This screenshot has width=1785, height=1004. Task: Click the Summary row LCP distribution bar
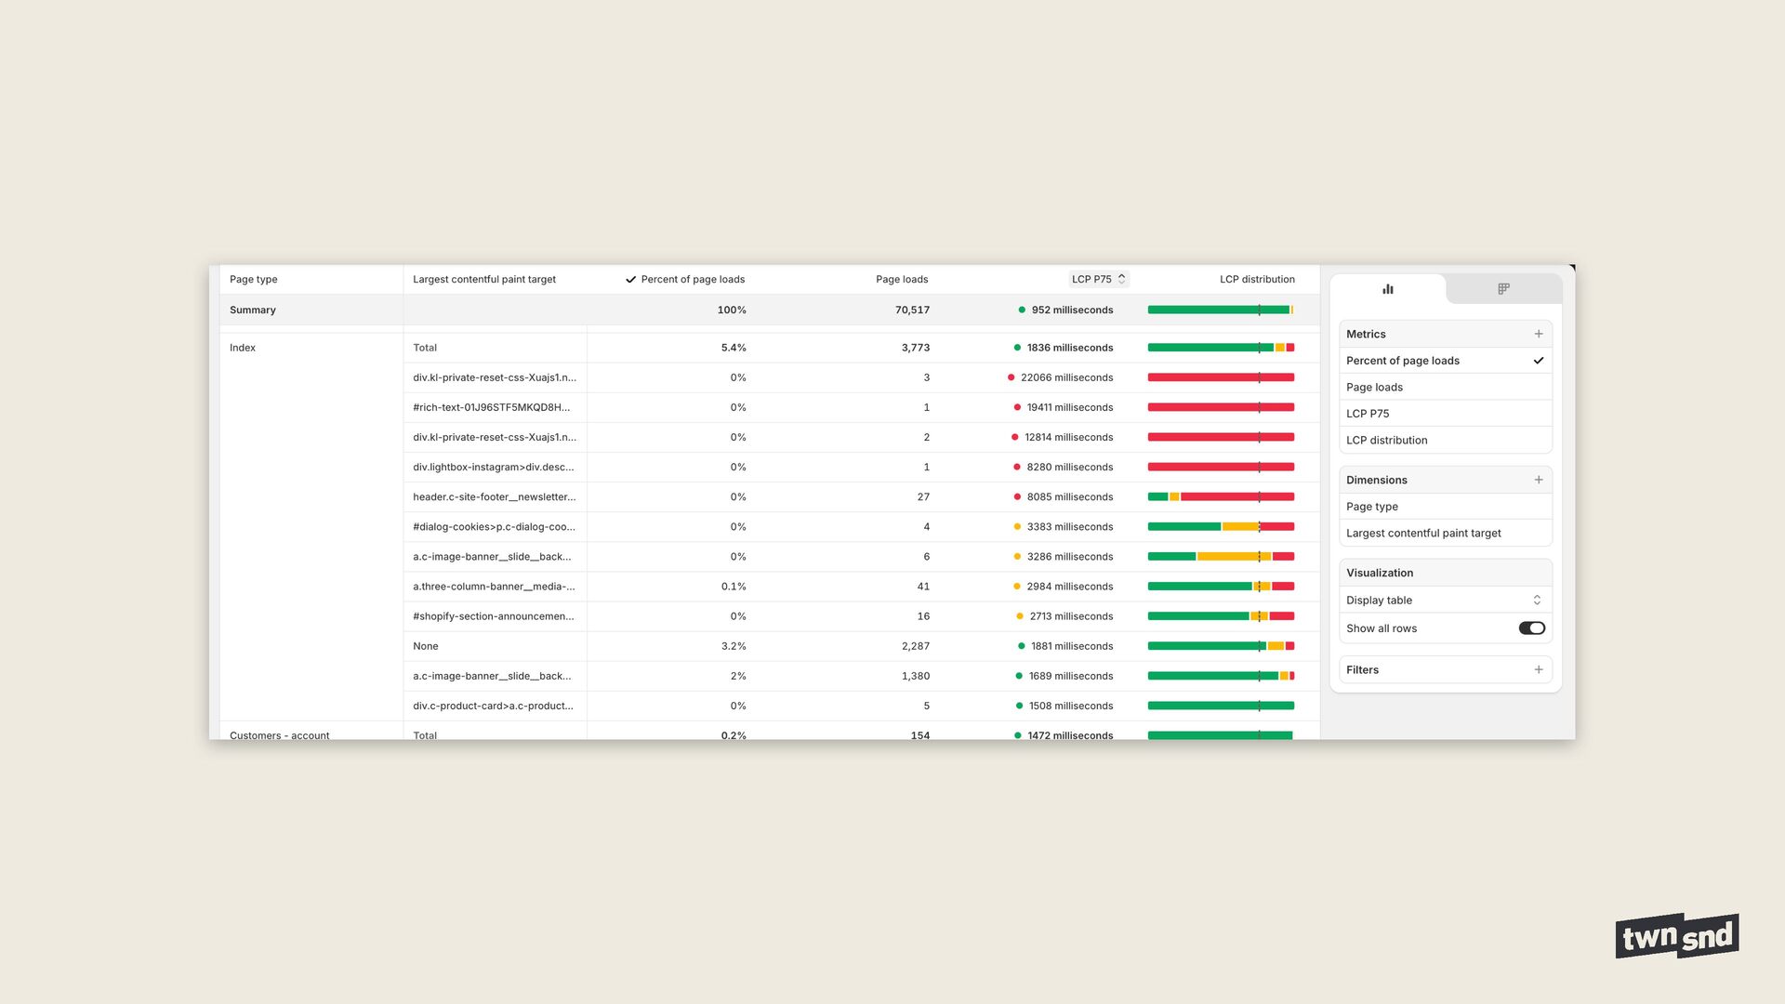coord(1220,310)
